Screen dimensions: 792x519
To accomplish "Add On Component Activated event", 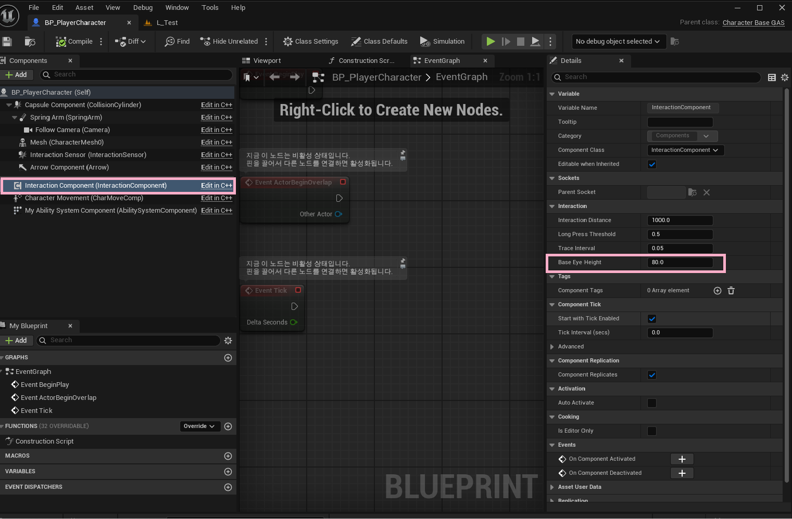I will [682, 459].
